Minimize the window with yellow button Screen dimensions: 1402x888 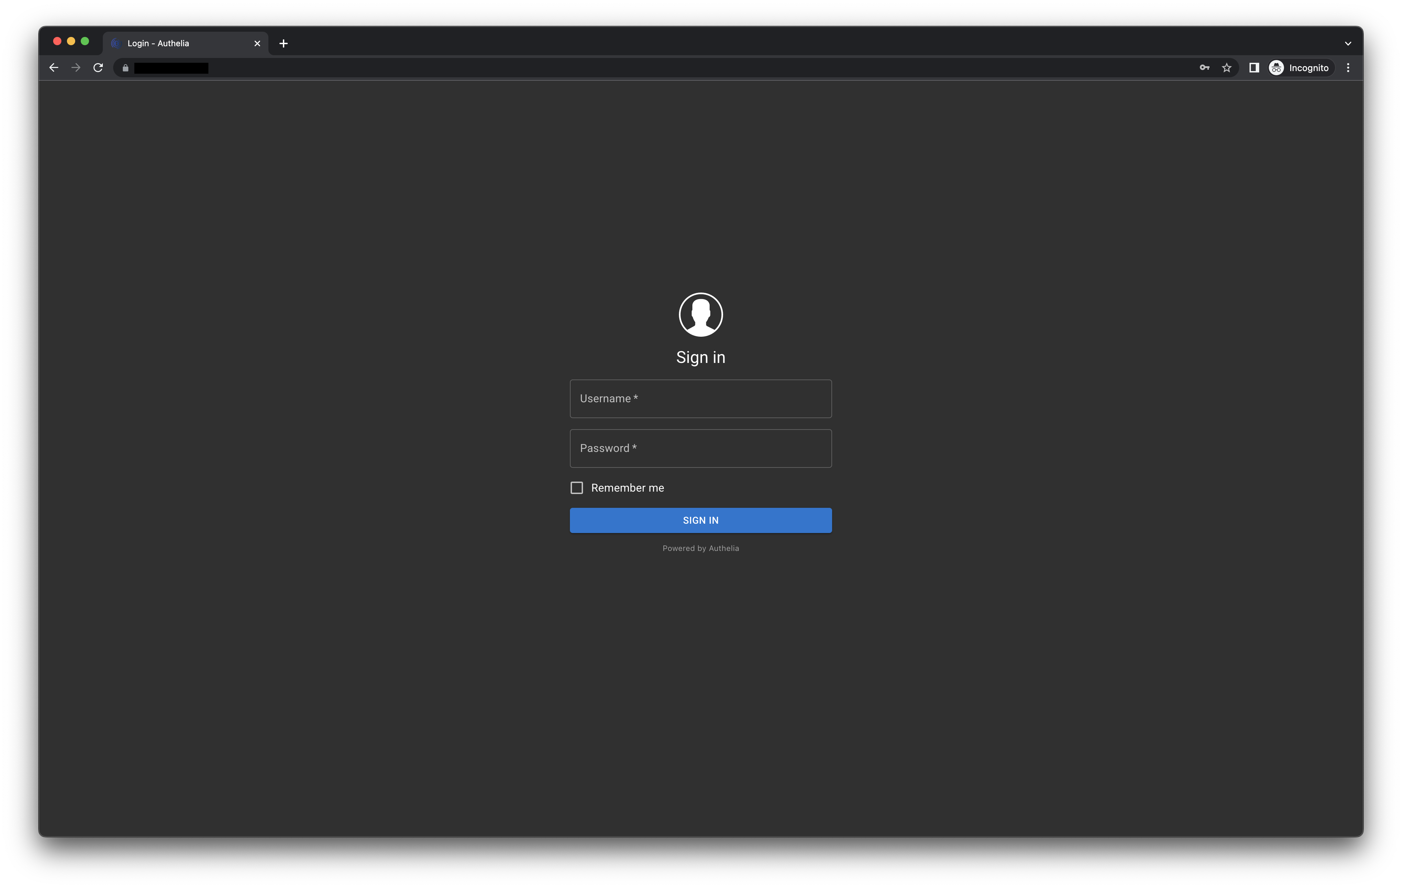click(71, 41)
